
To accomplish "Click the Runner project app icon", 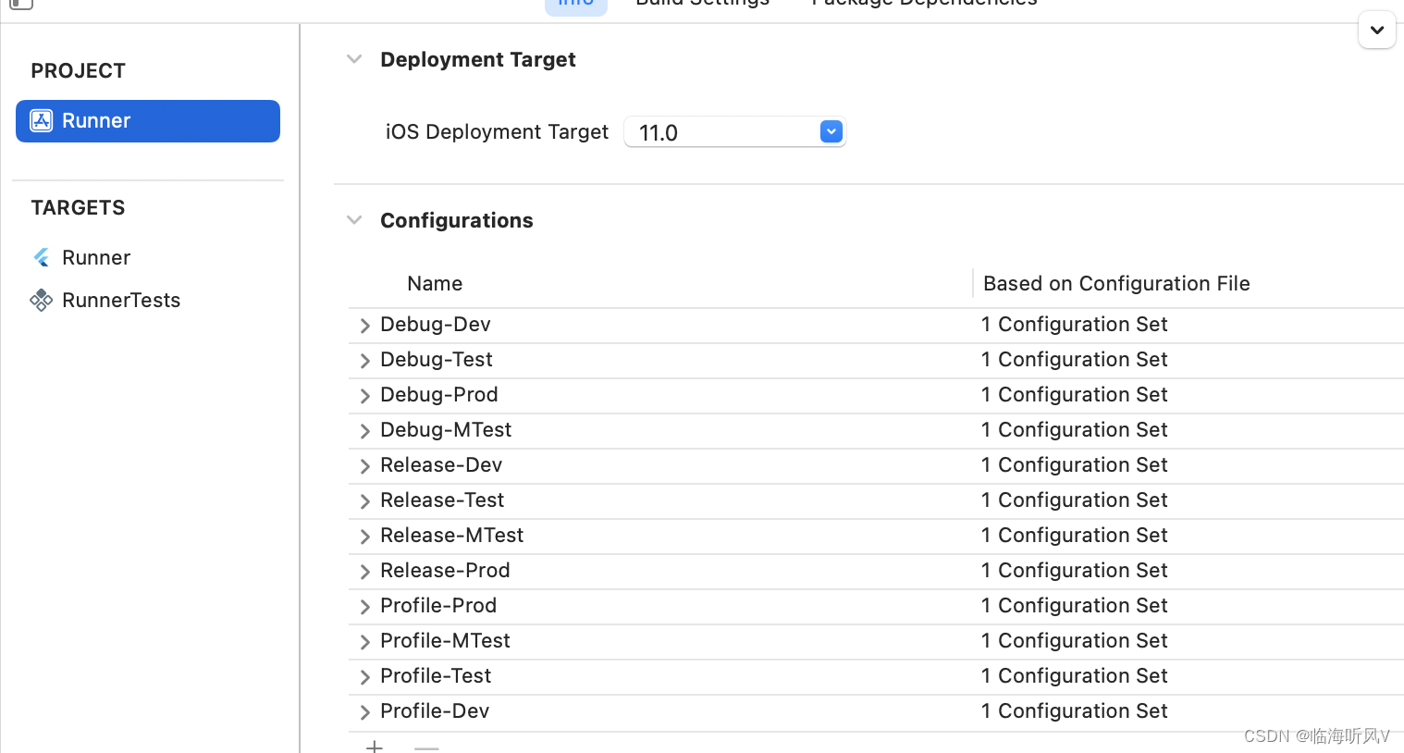I will tap(42, 121).
